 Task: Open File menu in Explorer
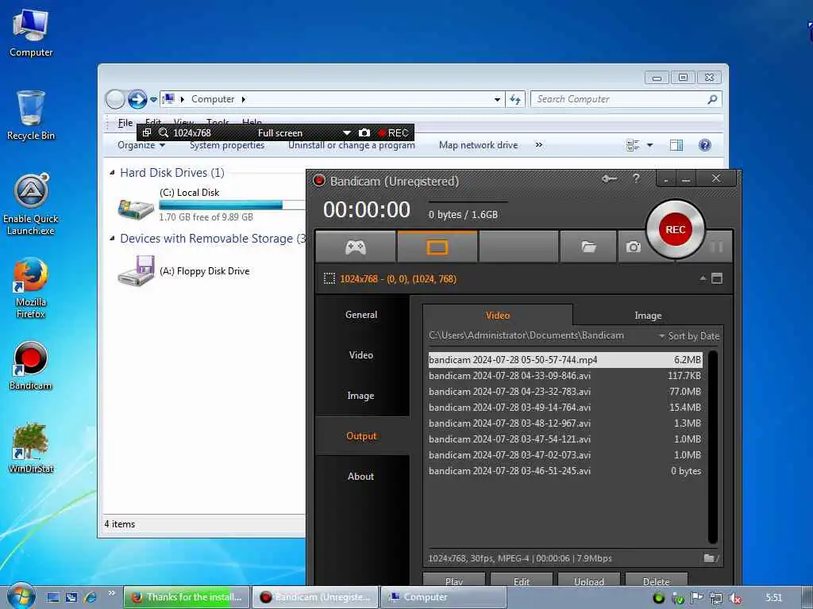125,123
